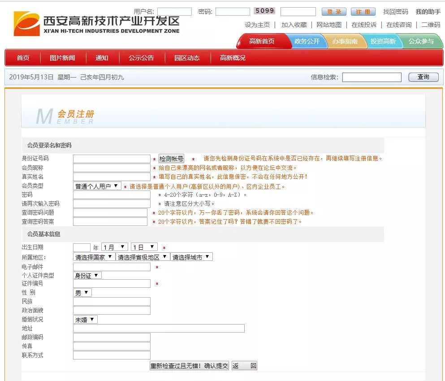The height and width of the screenshot is (381, 445).
Task: Click the 身份证号码 input field
Action: pos(112,159)
